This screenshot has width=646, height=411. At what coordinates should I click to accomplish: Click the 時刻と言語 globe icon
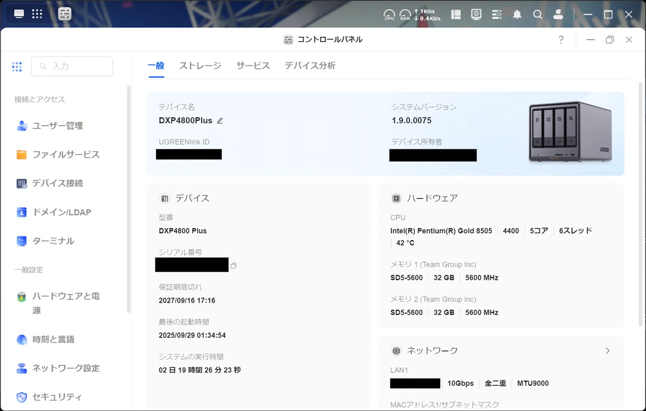22,340
